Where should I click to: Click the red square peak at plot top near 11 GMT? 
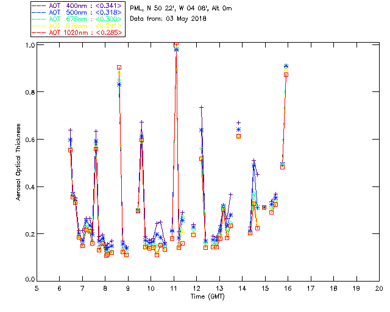[176, 44]
